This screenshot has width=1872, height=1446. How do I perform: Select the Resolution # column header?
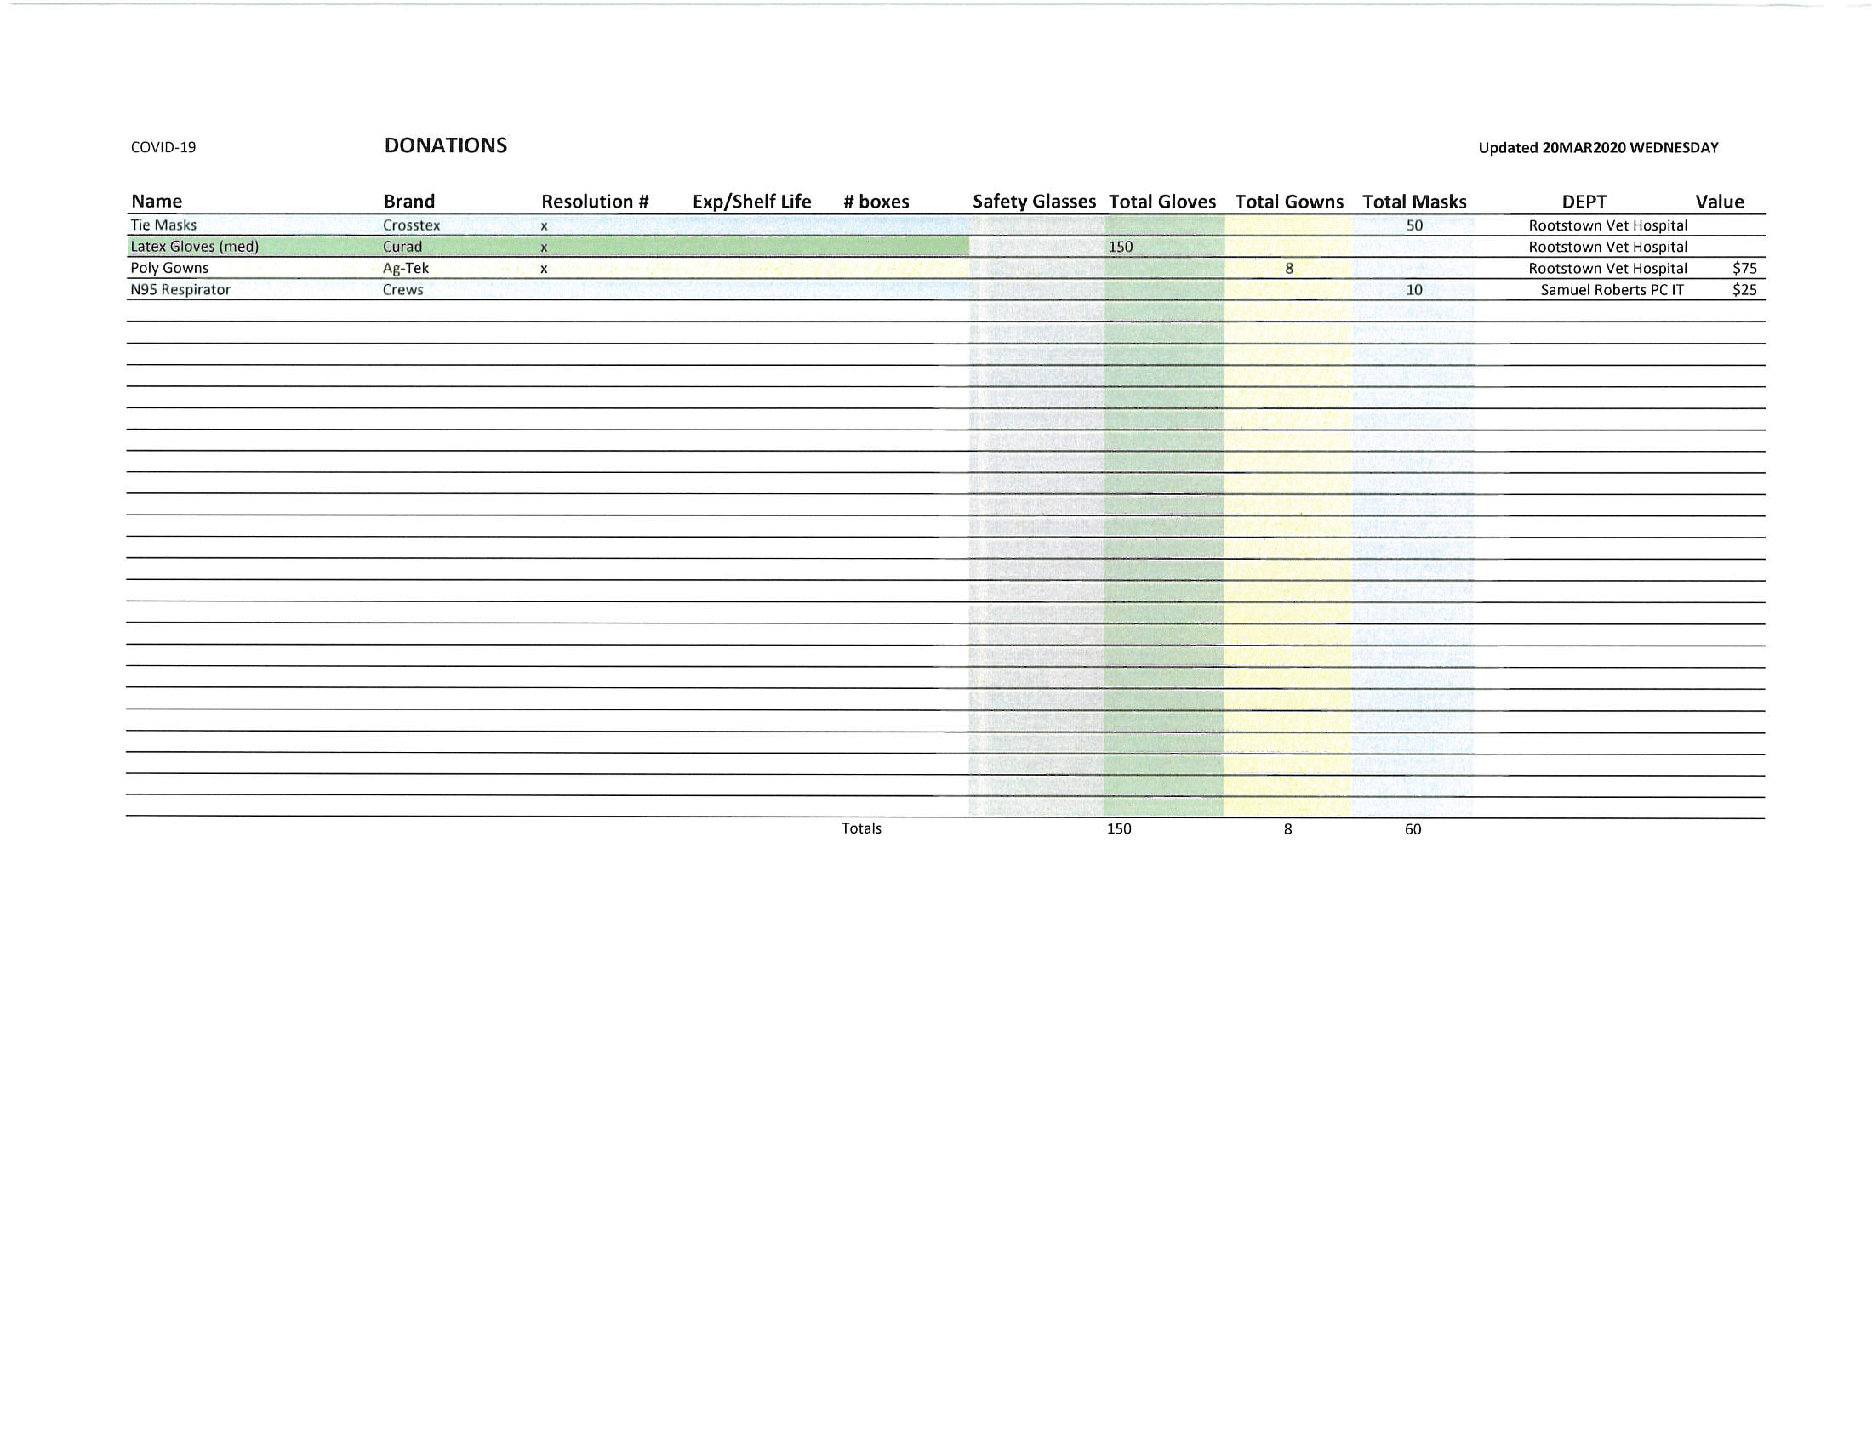[595, 202]
